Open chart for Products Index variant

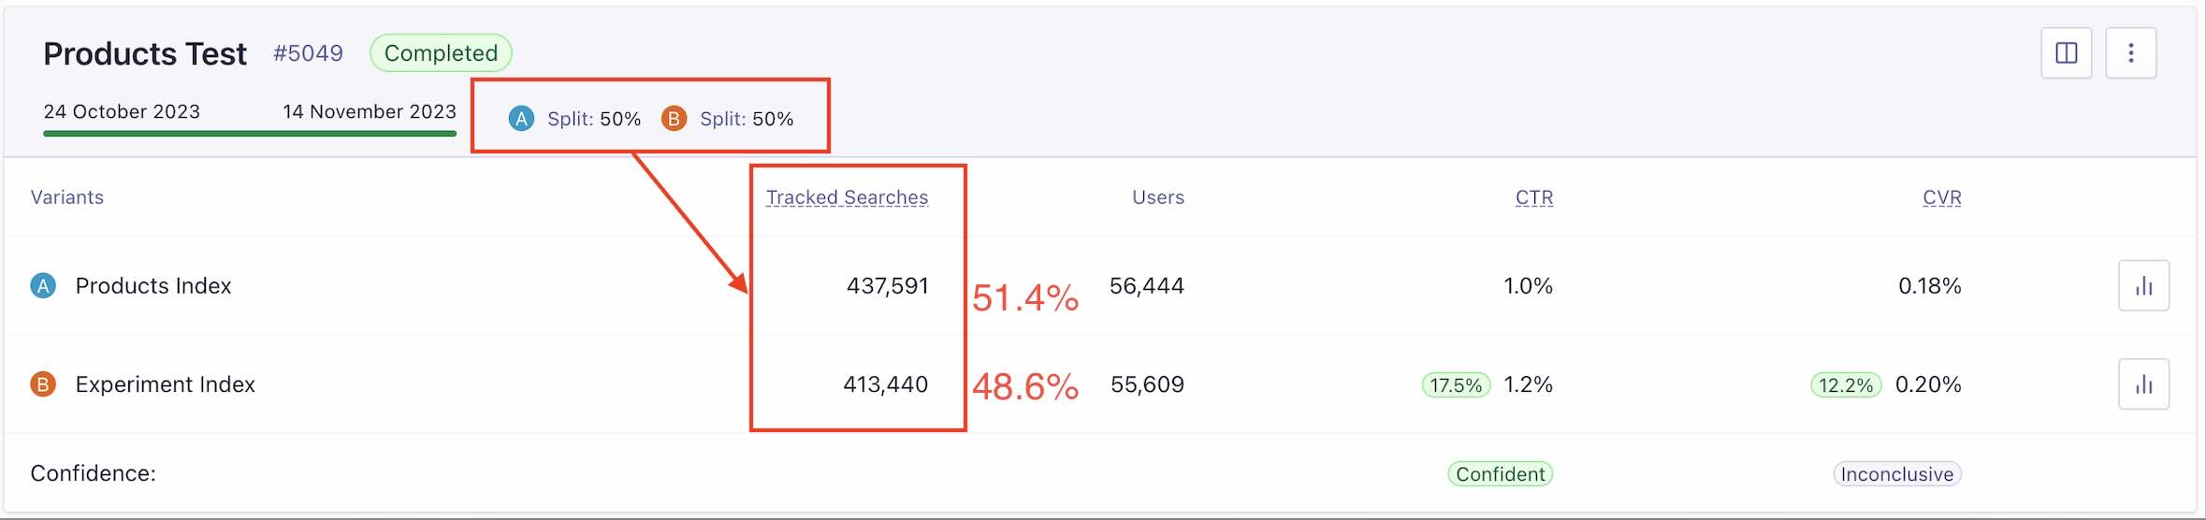tap(2143, 286)
